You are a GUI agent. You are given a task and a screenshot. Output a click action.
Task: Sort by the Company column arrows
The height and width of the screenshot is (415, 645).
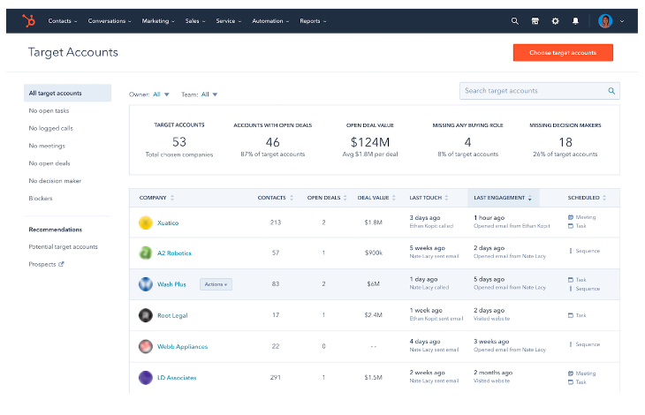pyautogui.click(x=172, y=198)
